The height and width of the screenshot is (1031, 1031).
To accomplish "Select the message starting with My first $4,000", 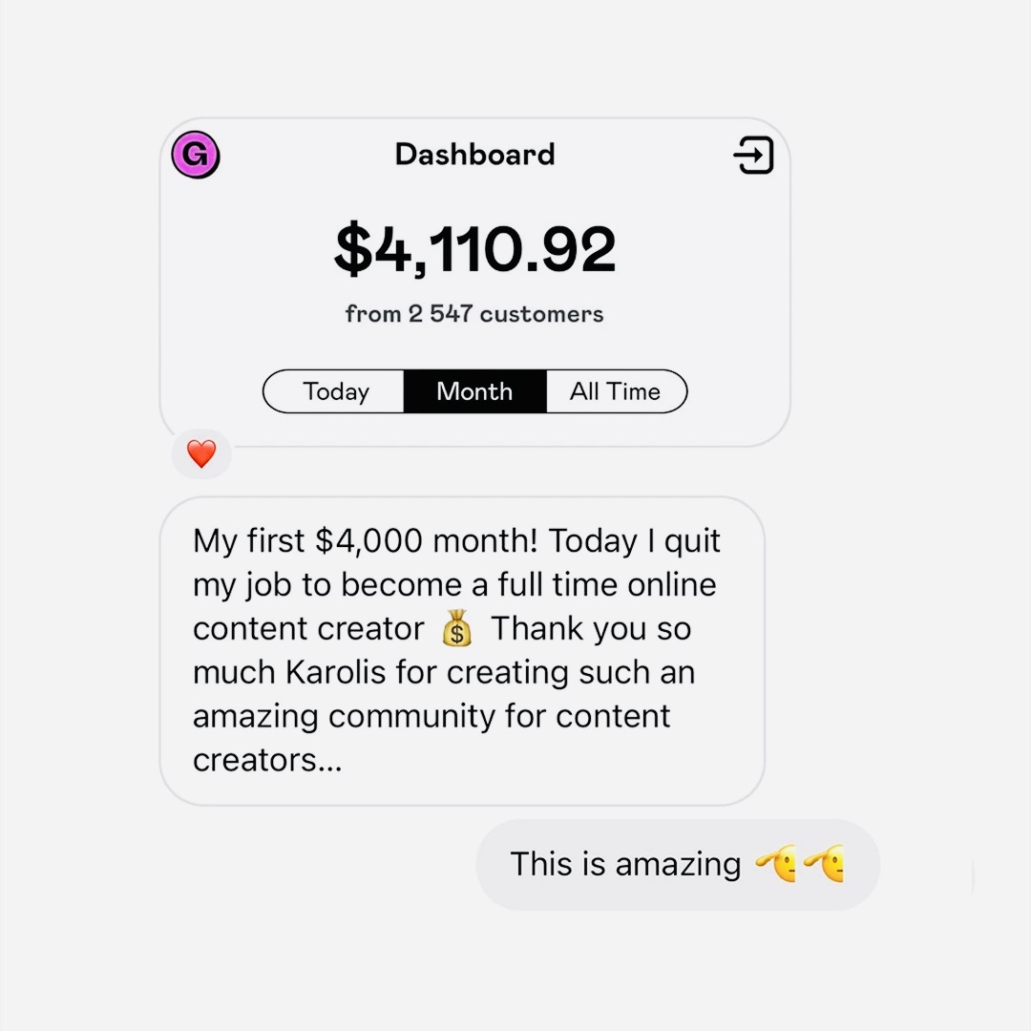I will pyautogui.click(x=456, y=649).
